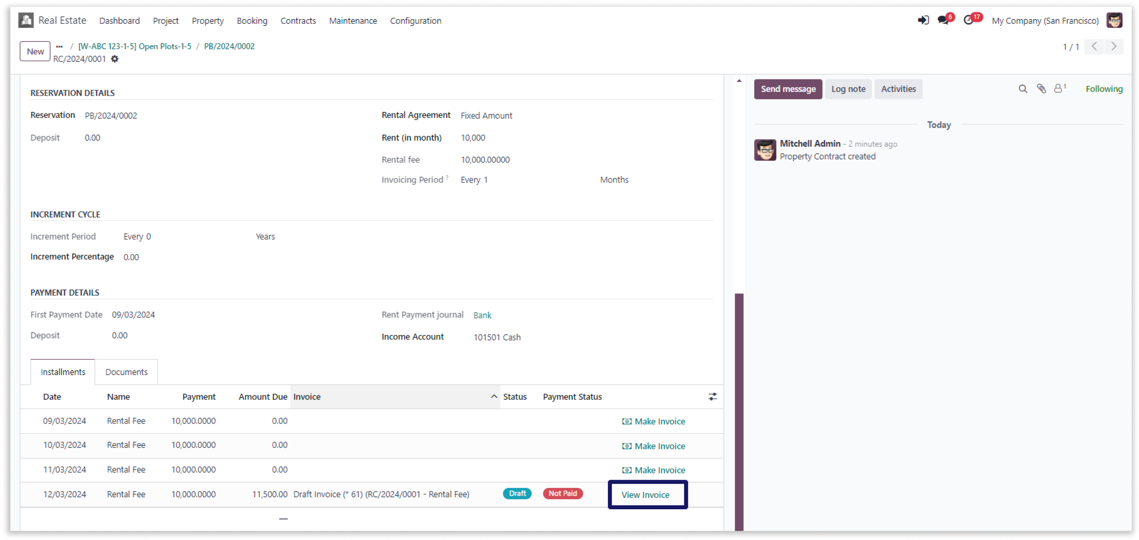Make Invoice for 09/03/2024 installment
Viewport: 1139px width, 540px height.
(x=653, y=422)
